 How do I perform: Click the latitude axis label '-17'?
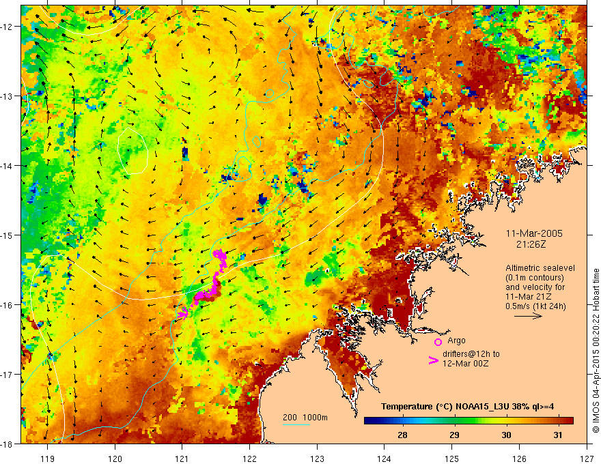7,374
